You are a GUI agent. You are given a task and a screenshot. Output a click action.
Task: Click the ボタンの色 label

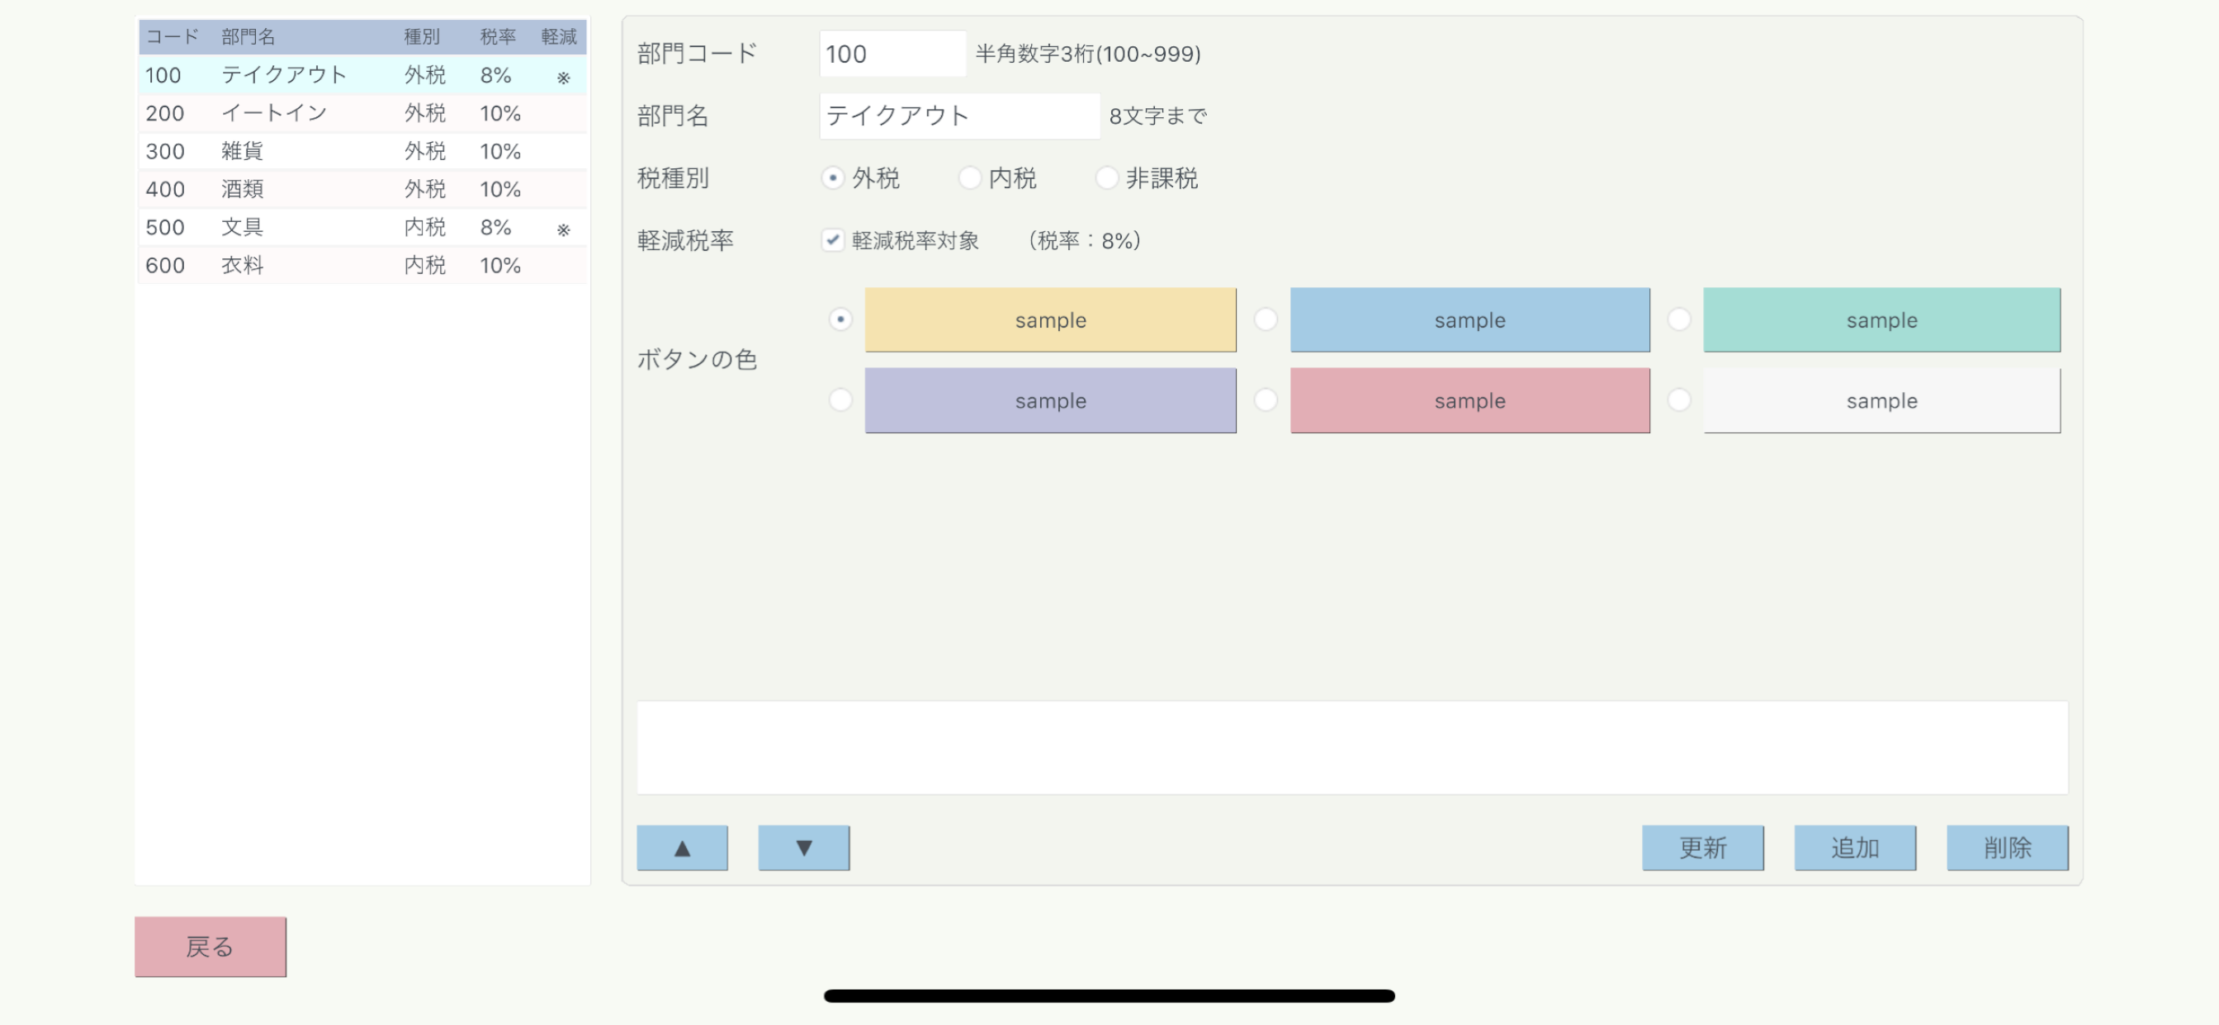click(697, 359)
